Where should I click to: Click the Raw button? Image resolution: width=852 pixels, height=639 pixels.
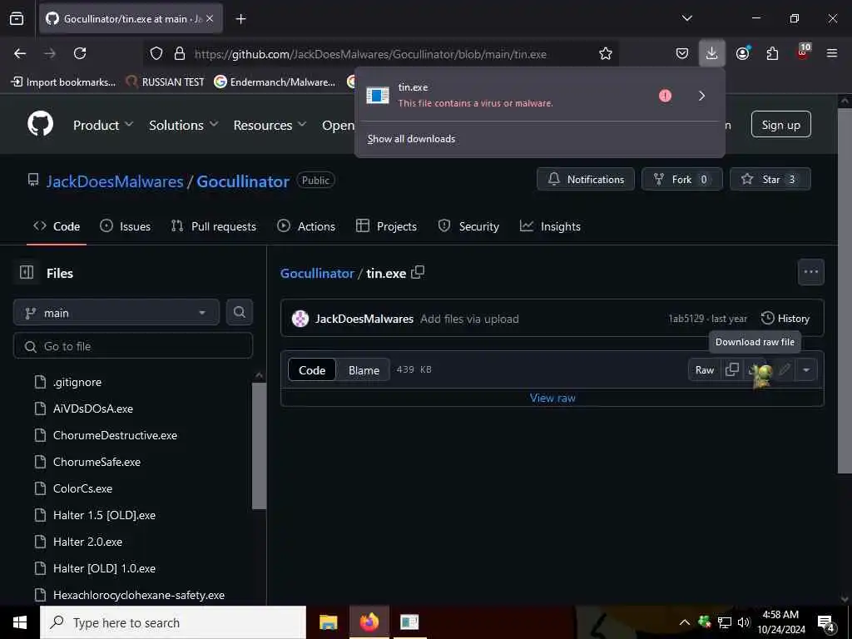tap(705, 370)
